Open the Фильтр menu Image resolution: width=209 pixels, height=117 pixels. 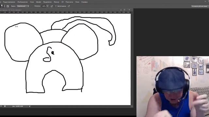56,2
